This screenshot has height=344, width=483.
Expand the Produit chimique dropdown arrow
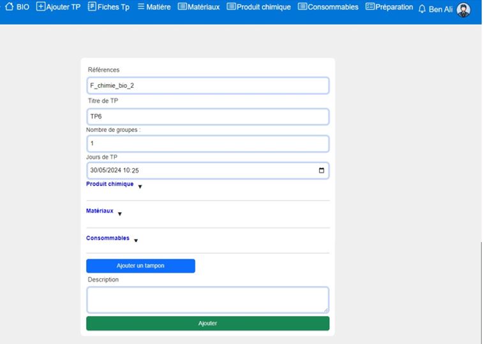pyautogui.click(x=140, y=187)
